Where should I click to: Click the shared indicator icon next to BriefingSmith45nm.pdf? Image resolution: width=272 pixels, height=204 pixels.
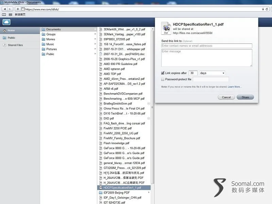tap(149, 104)
